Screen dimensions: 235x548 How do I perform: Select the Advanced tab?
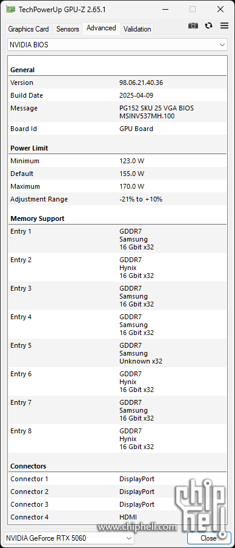(x=101, y=28)
